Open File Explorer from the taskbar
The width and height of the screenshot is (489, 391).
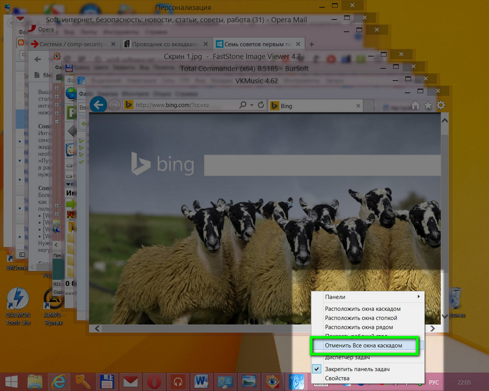[x=35, y=382]
